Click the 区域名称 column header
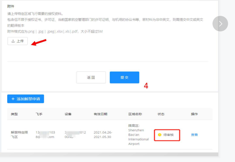 135,114
